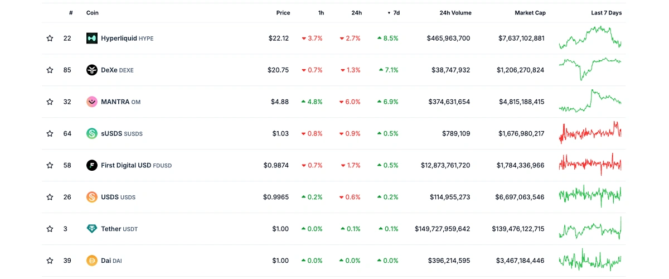Sort table by Price column
Image resolution: width=669 pixels, height=279 pixels.
pos(283,13)
